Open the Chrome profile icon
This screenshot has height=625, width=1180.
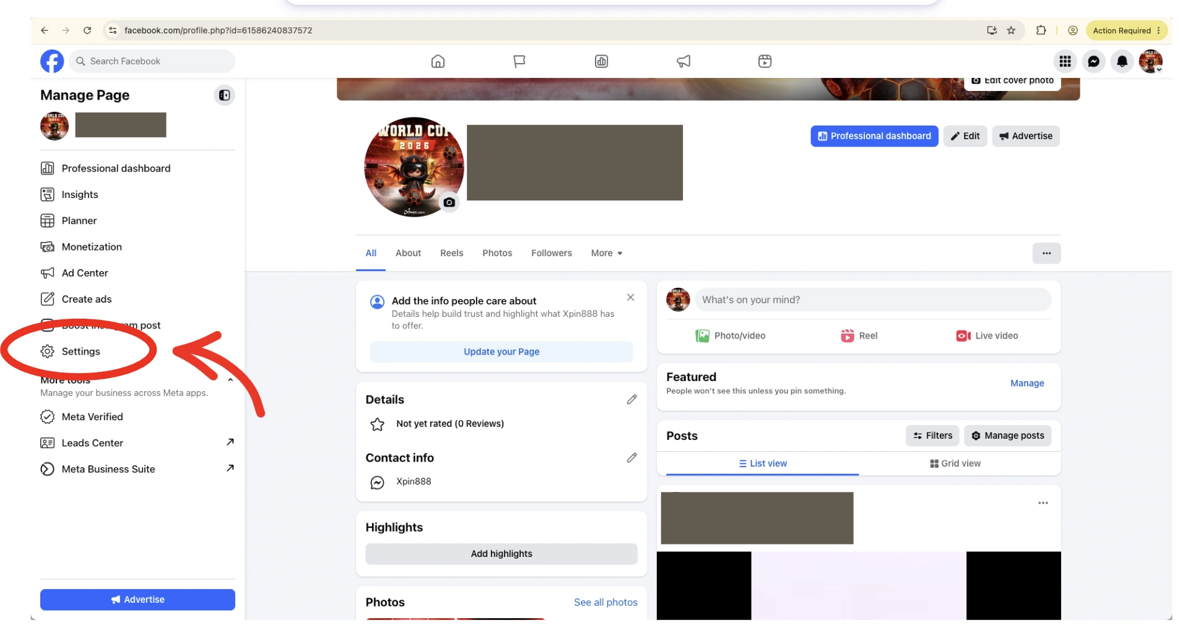(1073, 30)
